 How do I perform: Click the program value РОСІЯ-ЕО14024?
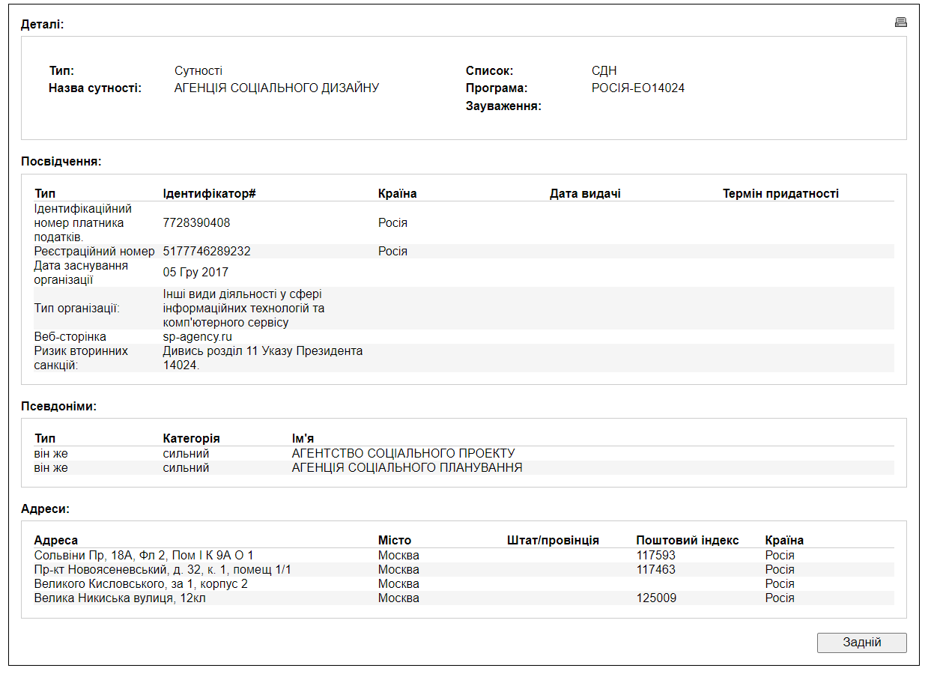[x=637, y=88]
